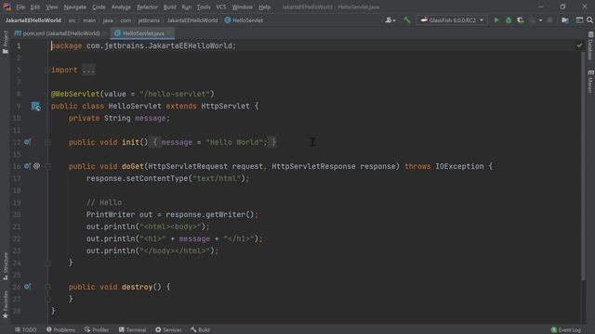595x334 pixels.
Task: Click the "Hello World" string literal
Action: pos(234,142)
